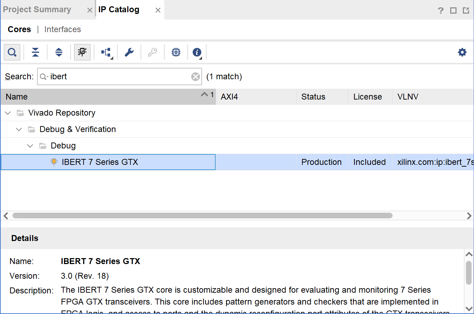Clear the ibert search text

click(x=195, y=77)
